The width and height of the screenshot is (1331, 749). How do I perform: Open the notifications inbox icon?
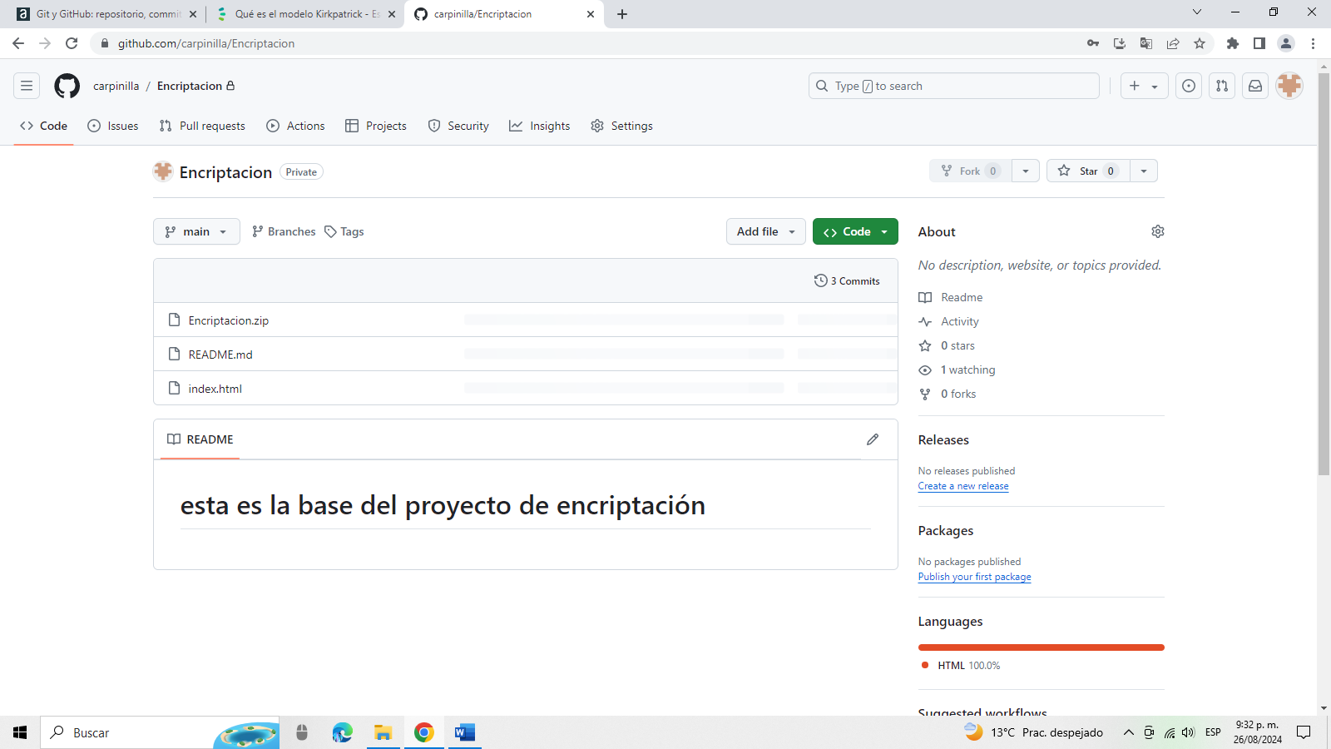(x=1255, y=86)
